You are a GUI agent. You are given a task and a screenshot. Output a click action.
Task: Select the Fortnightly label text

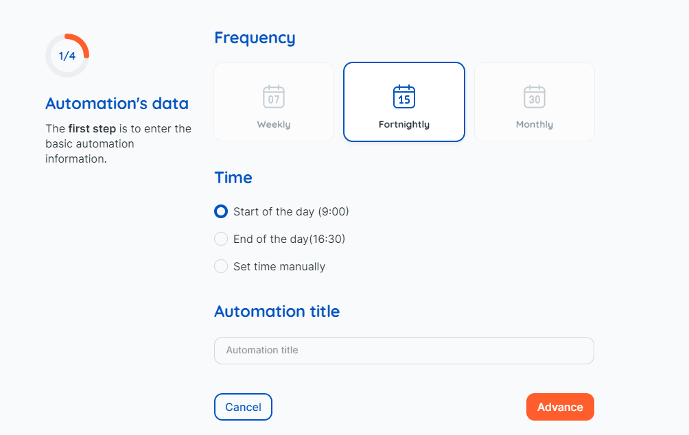tap(404, 124)
